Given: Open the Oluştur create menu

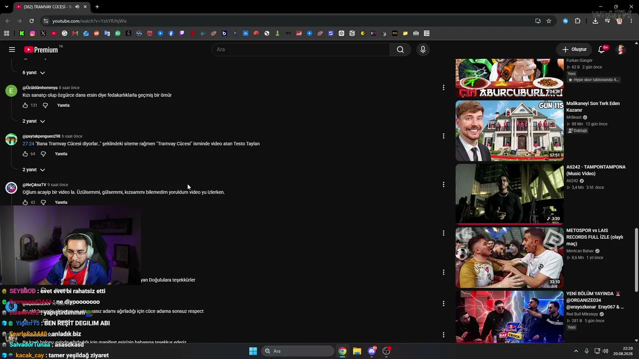Looking at the screenshot, I should [x=574, y=49].
